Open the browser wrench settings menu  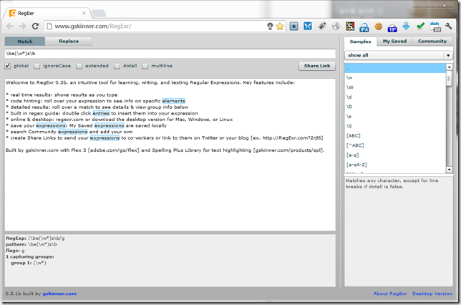tap(449, 26)
